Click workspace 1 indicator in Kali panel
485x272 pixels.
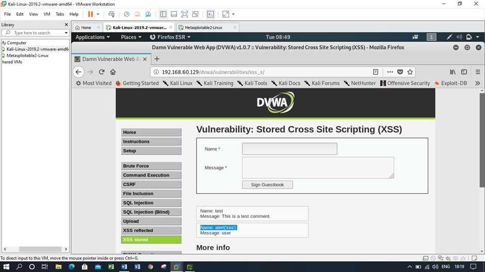pyautogui.click(x=431, y=37)
